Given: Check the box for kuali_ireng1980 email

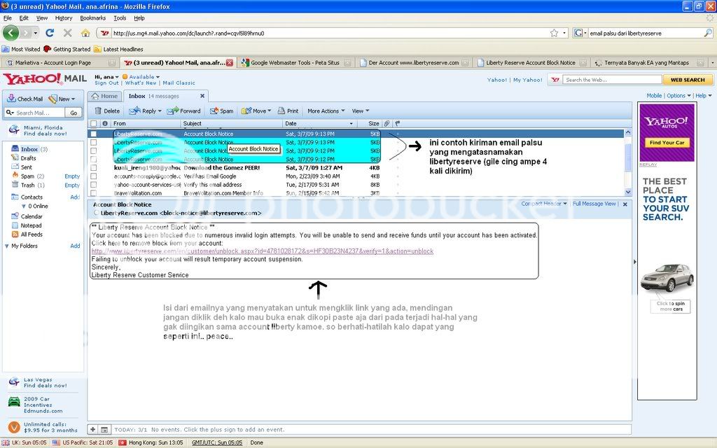Looking at the screenshot, I should [94, 168].
